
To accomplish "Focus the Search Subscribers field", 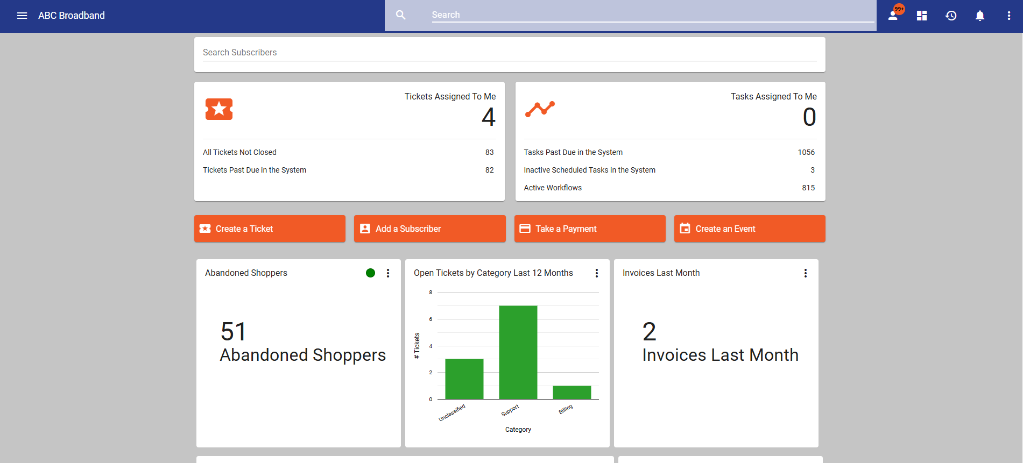I will pos(510,53).
